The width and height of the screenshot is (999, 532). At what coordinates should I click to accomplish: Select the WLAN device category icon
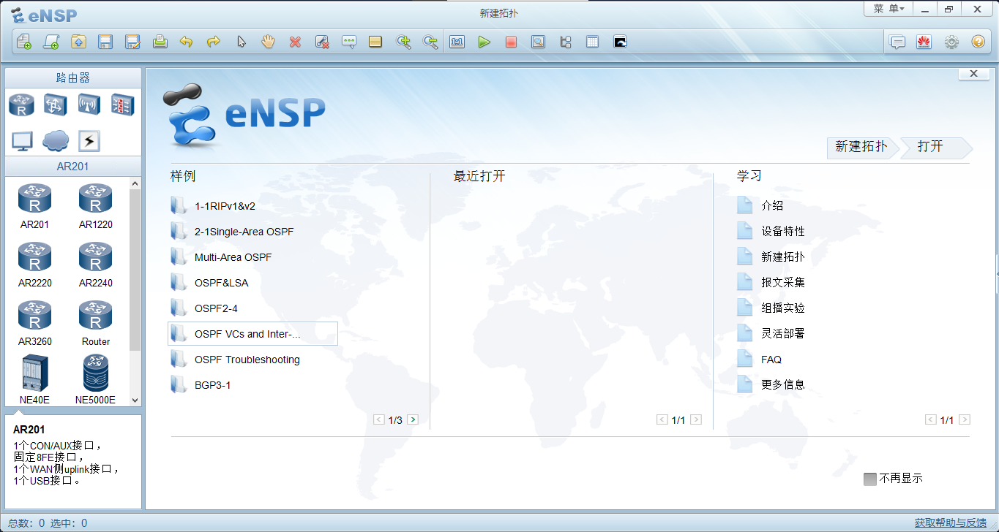tap(89, 105)
